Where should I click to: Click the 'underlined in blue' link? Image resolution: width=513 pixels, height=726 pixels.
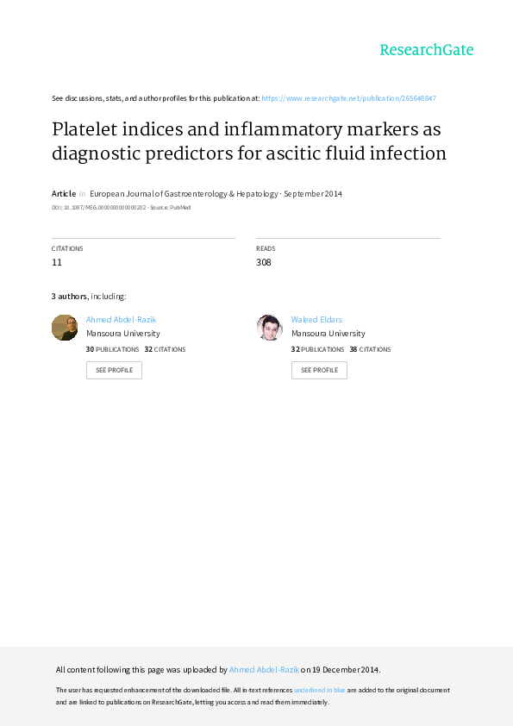pyautogui.click(x=320, y=690)
